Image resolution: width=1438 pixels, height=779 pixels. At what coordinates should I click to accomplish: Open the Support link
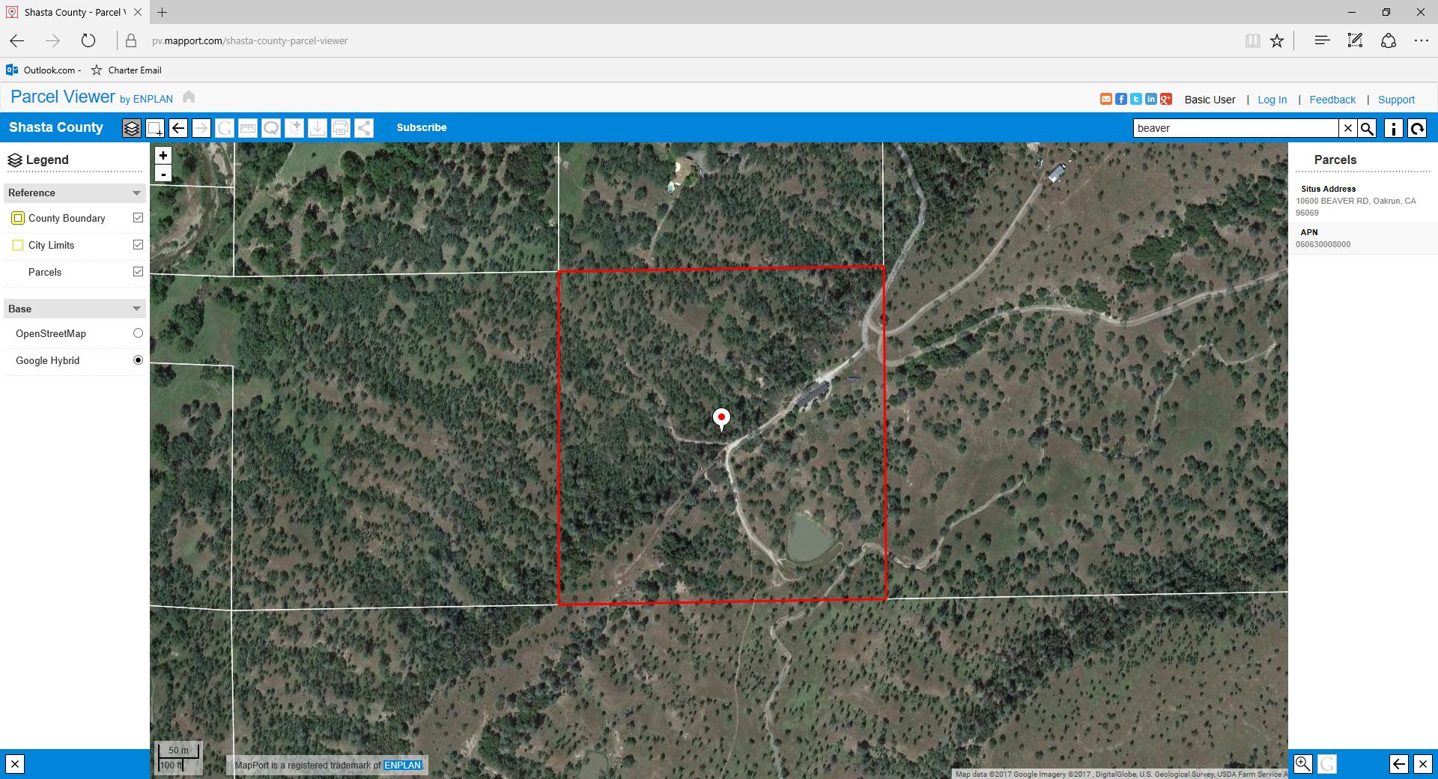[x=1396, y=100]
